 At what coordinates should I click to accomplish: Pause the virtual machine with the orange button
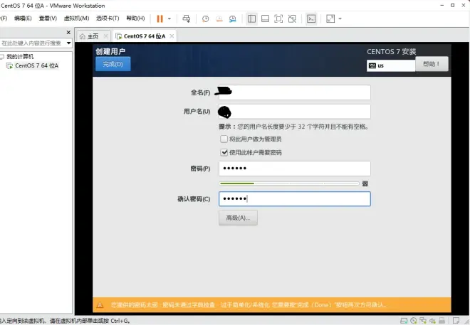point(160,18)
